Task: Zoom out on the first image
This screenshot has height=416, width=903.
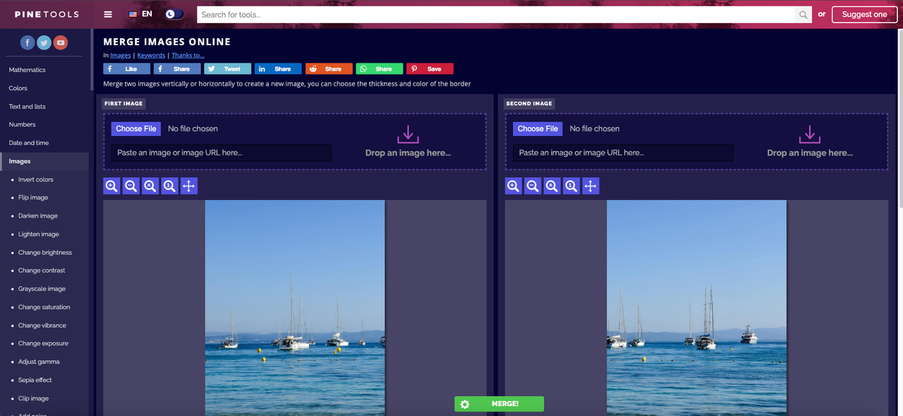Action: [x=131, y=186]
